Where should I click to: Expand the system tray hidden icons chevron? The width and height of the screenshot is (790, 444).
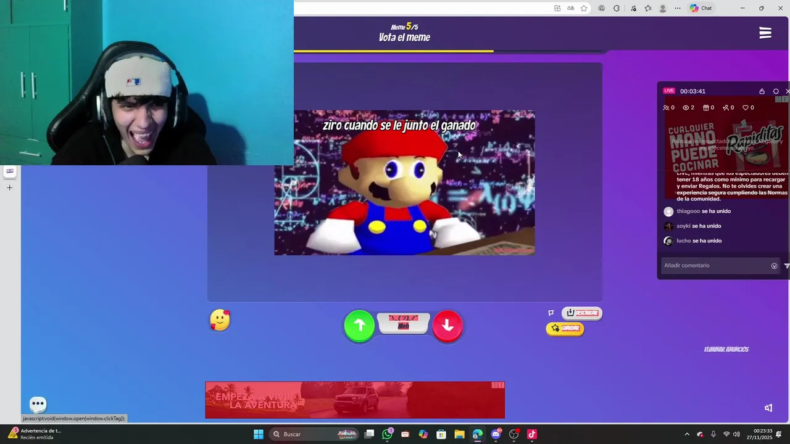pos(687,434)
